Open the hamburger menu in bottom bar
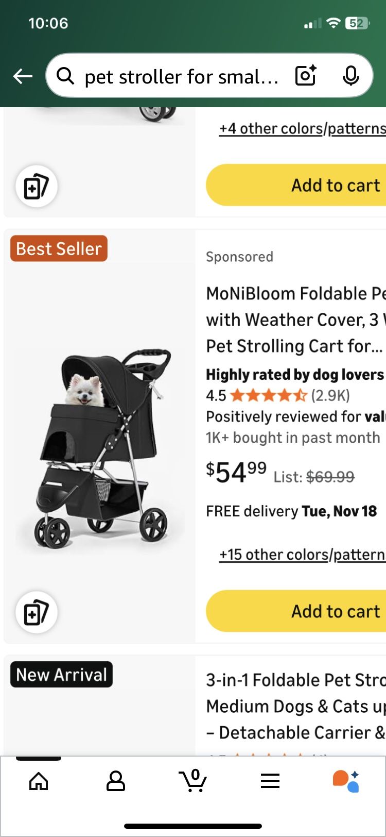386x837 pixels. tap(270, 781)
